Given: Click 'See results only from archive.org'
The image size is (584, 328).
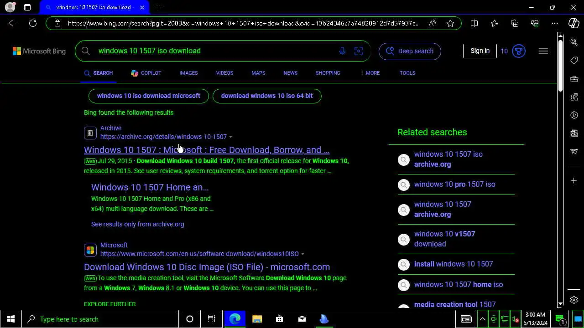Looking at the screenshot, I should click(138, 224).
